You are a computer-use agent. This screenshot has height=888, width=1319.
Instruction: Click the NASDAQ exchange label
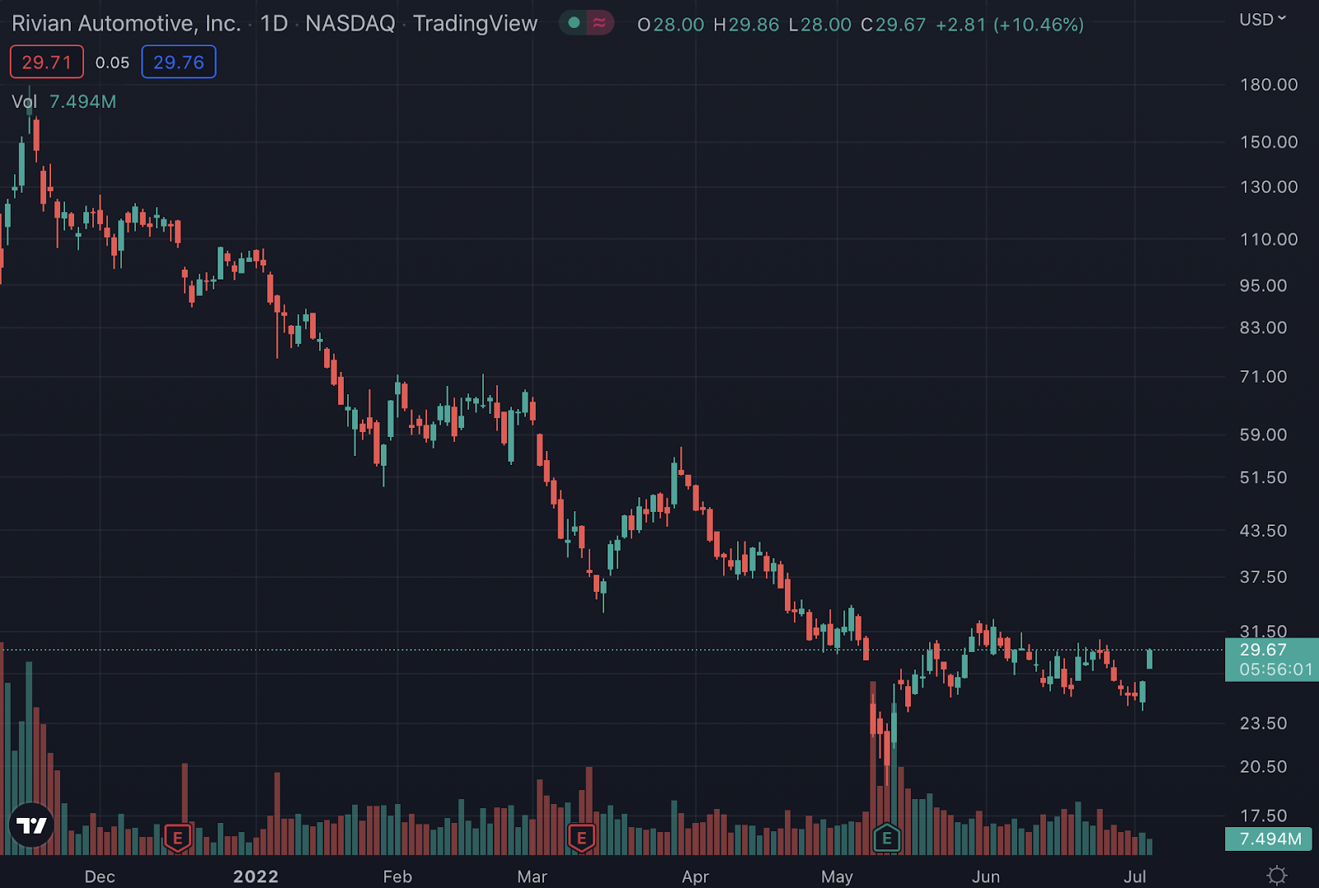point(350,23)
